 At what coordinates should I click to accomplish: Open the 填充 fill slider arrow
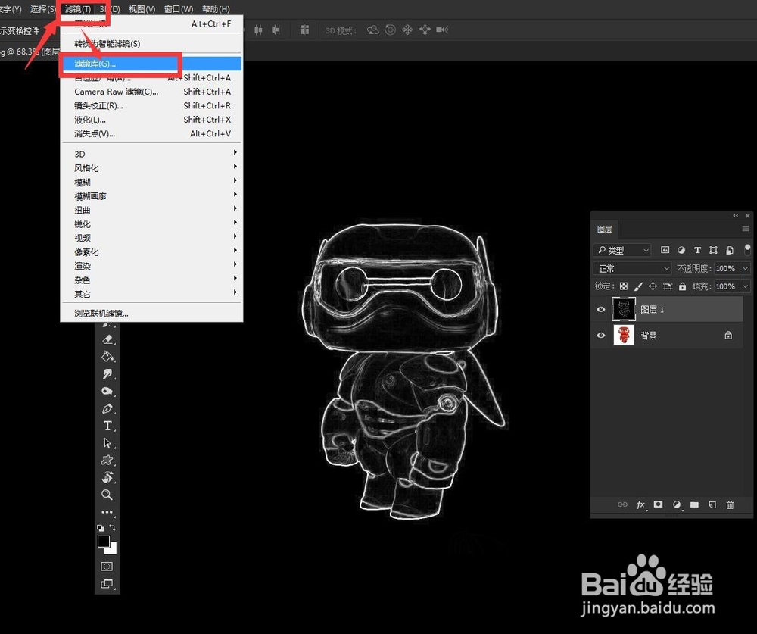[x=746, y=286]
